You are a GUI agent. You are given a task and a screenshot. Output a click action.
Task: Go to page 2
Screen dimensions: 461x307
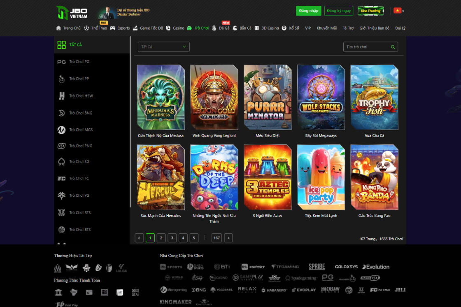[x=161, y=238]
